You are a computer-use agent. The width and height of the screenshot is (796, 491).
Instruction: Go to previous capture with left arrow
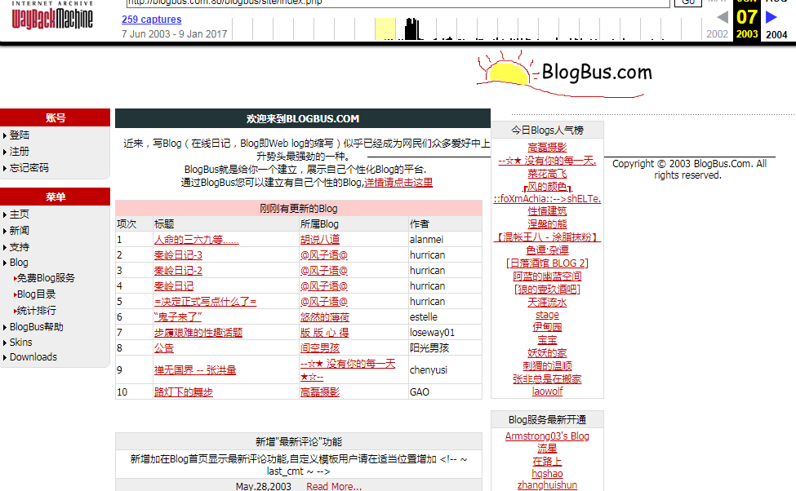pos(722,17)
